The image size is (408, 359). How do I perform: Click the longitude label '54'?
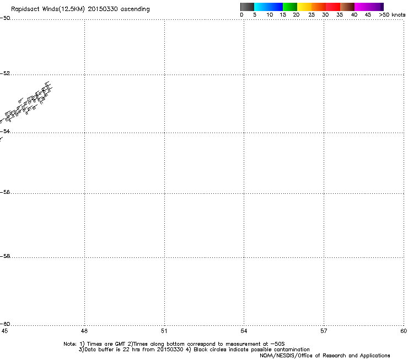[244, 331]
